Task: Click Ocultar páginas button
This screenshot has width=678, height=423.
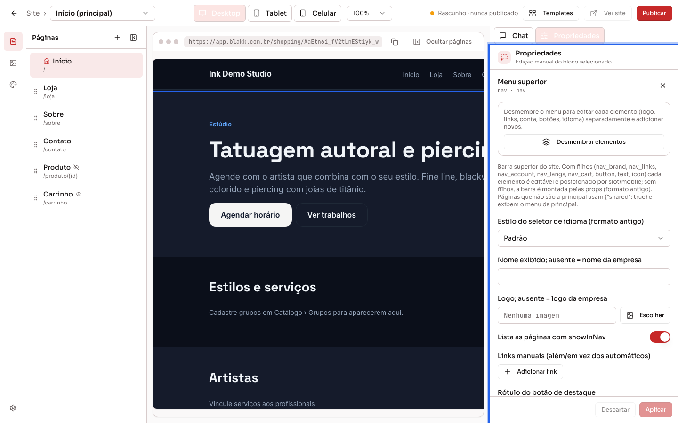Action: 443,42
